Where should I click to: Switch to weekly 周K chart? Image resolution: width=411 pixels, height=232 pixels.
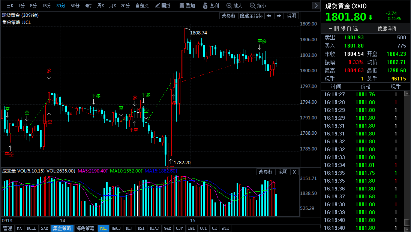(x=100, y=6)
